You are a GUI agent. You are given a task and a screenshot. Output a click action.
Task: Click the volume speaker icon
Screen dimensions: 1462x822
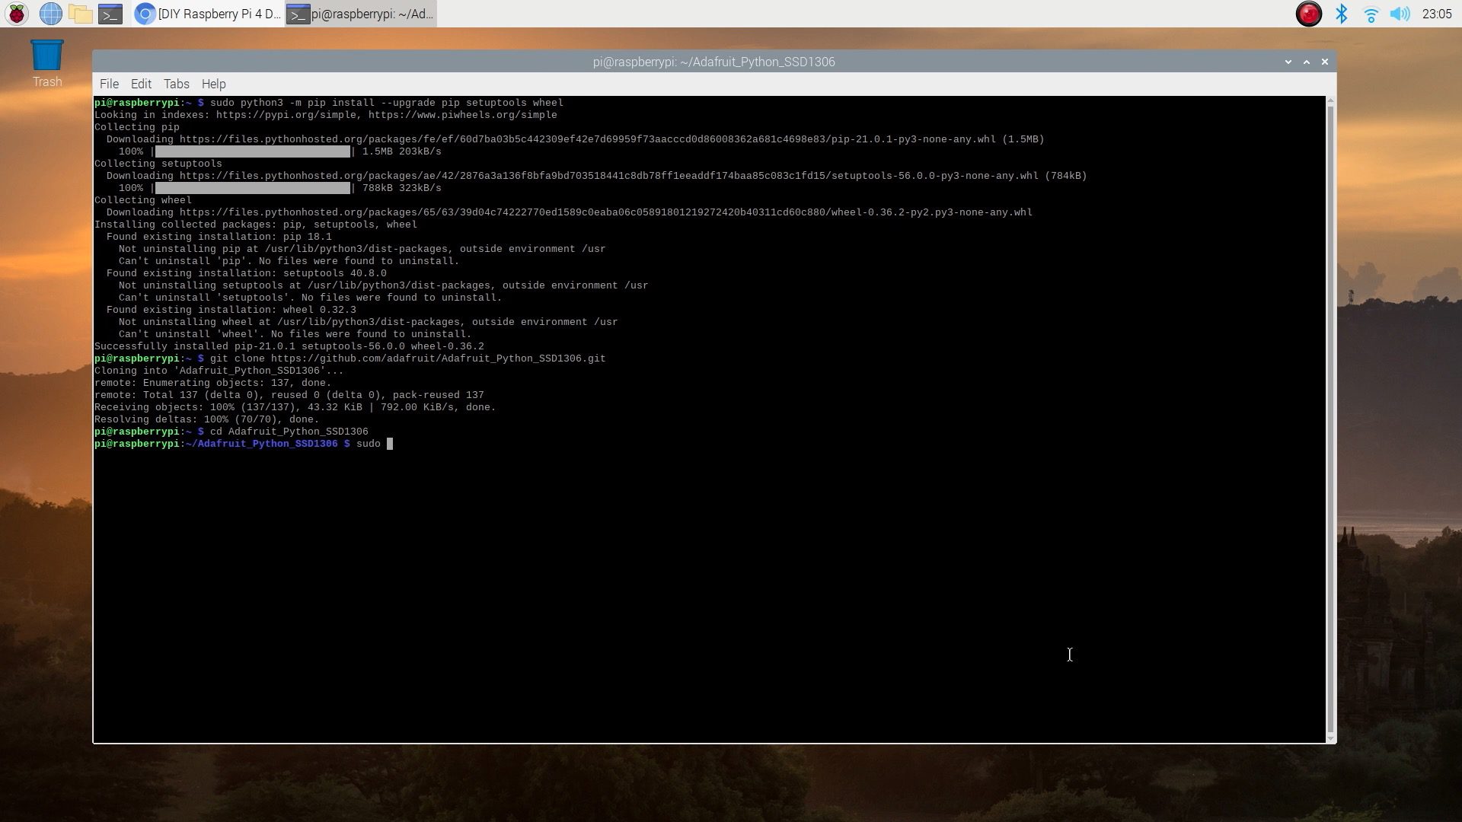[1400, 14]
